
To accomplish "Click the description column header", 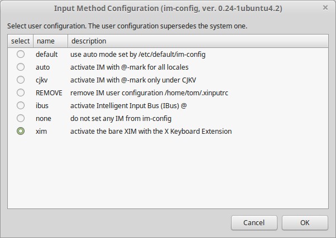I will point(198,41).
